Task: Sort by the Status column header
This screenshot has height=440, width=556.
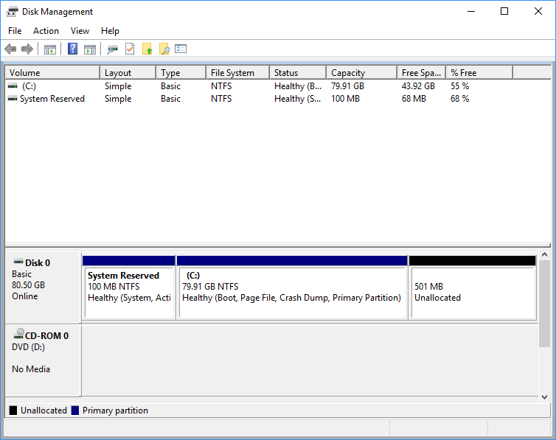Action: (298, 73)
